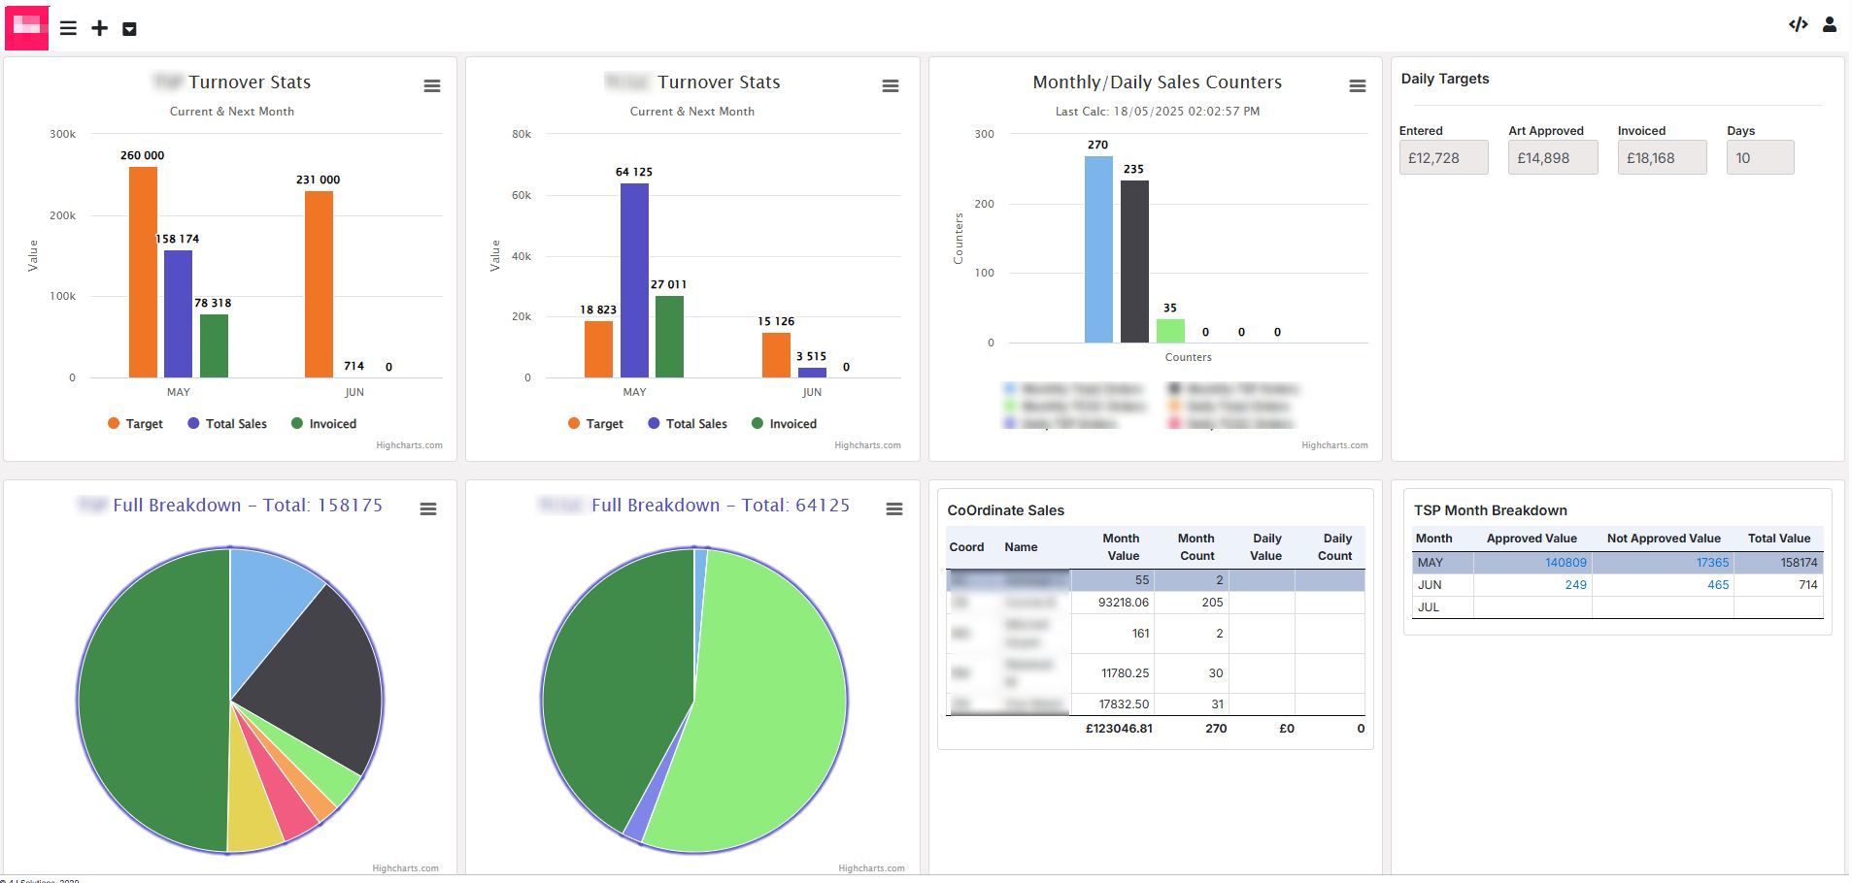Select the MAY row in TSP Month Breakdown
The width and height of the screenshot is (1852, 883).
pyautogui.click(x=1431, y=563)
